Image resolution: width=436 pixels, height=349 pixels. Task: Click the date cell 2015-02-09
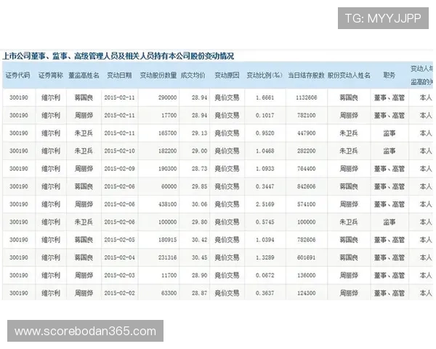tap(120, 169)
